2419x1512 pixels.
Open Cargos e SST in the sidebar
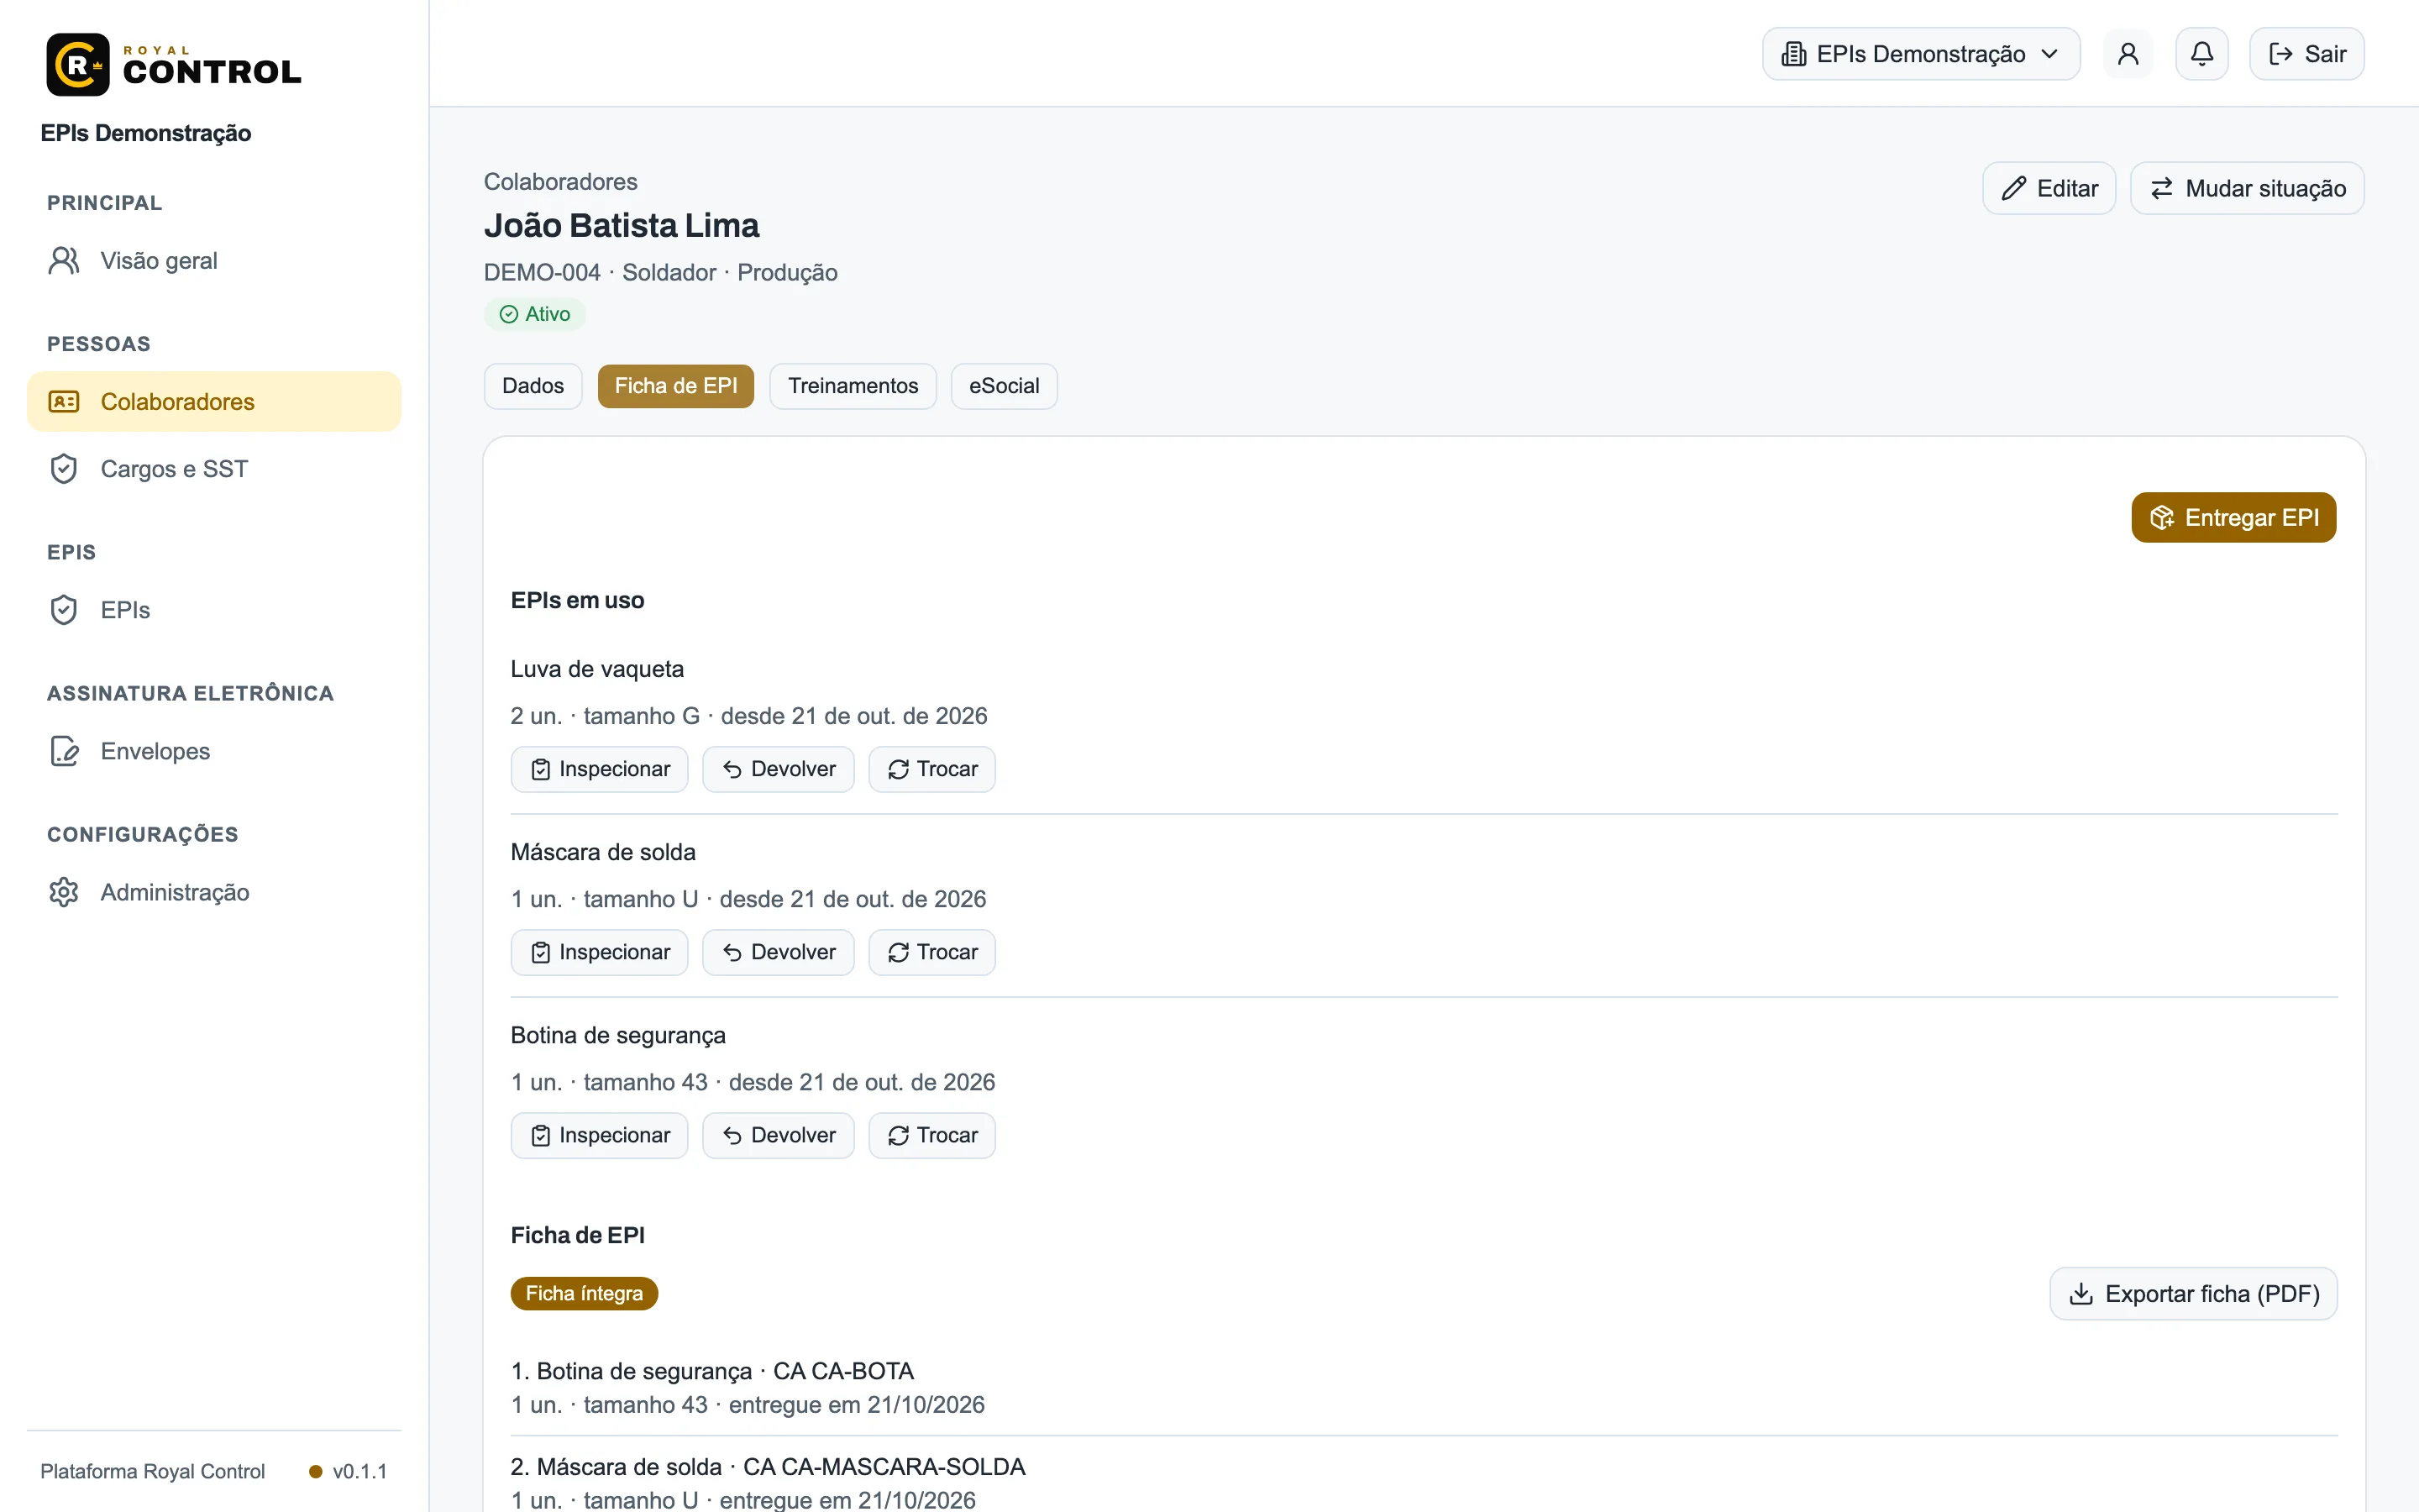click(x=214, y=469)
